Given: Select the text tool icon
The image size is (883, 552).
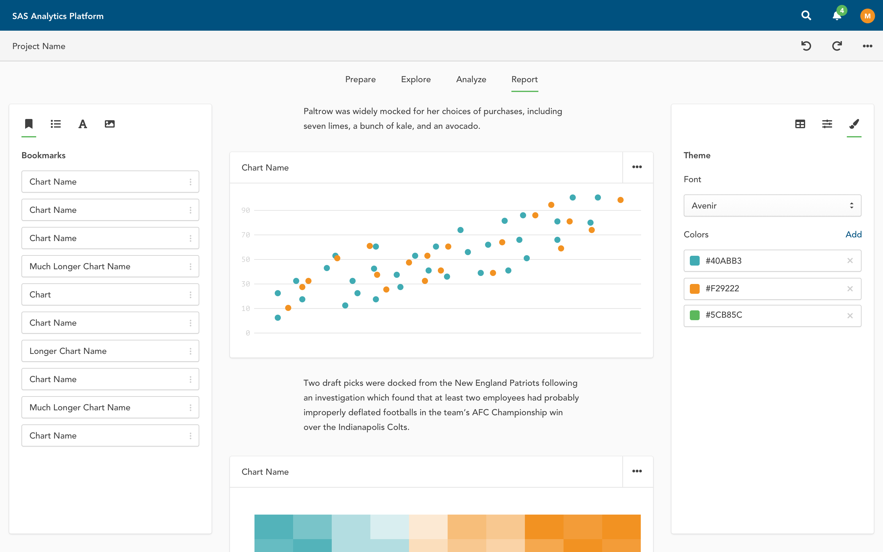Looking at the screenshot, I should [82, 124].
